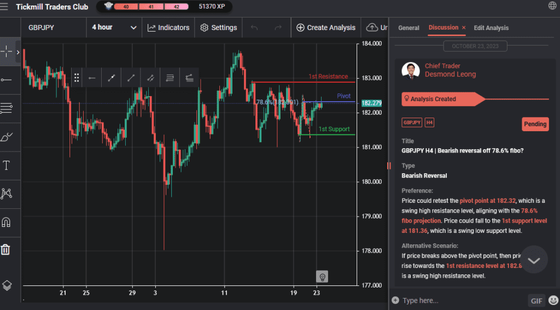Screen dimensions: 560x310
Task: Select the horizontal ray line tool in sidebar
Action: 7,80
